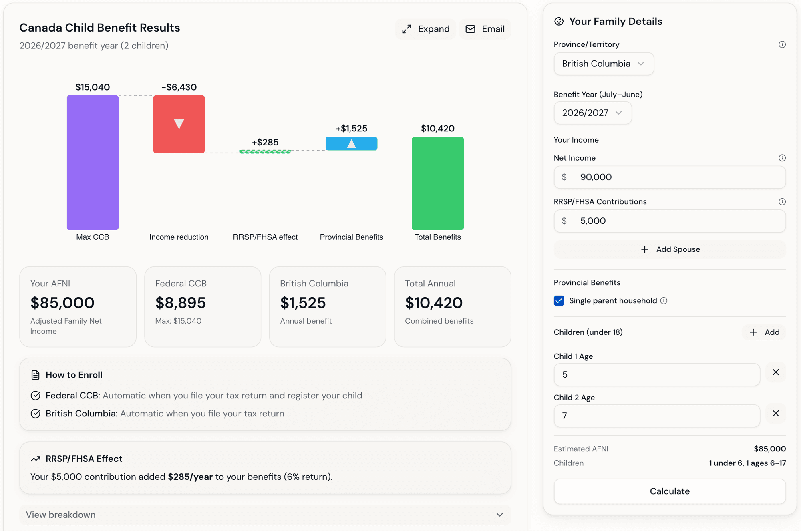Click the "2026/2027 benefit year (2 children)" subtitle
Screen dimensions: 801x531
click(94, 46)
